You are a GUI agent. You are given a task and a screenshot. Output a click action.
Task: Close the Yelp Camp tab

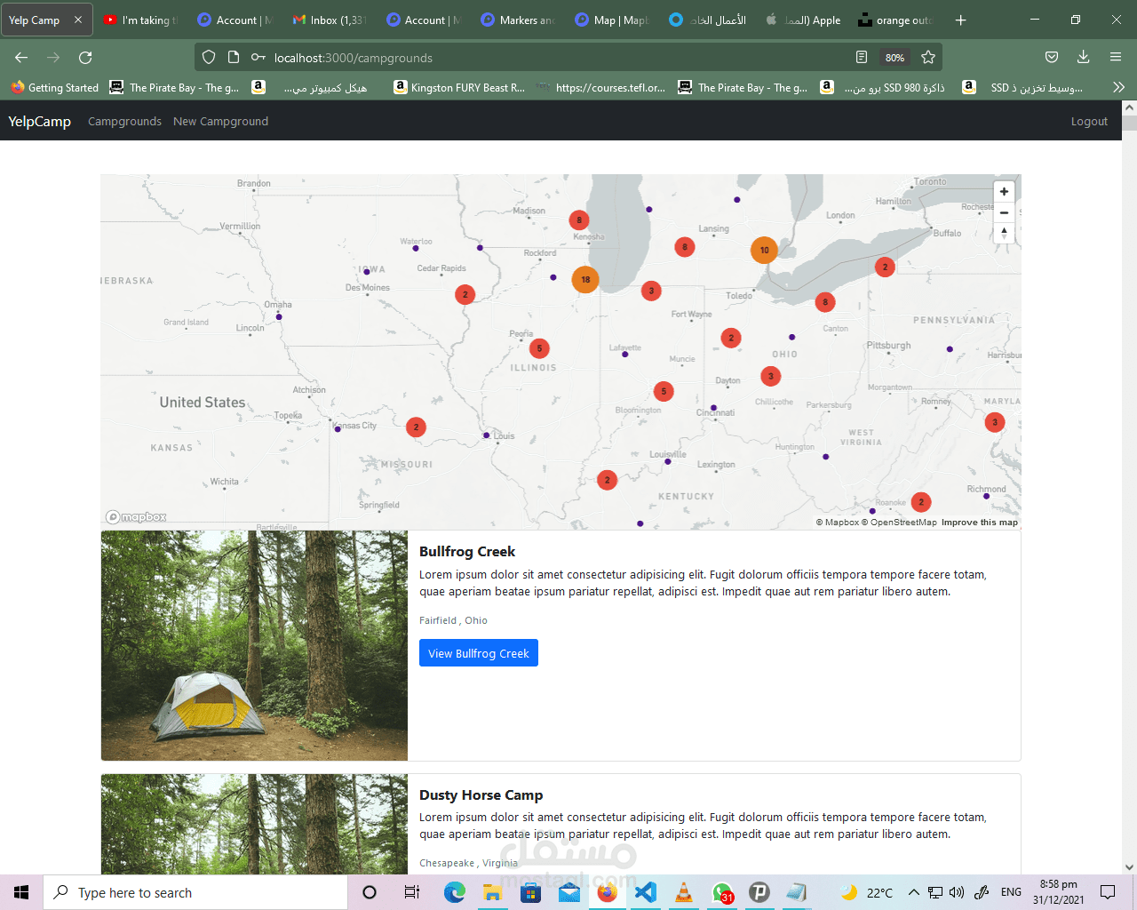[78, 20]
